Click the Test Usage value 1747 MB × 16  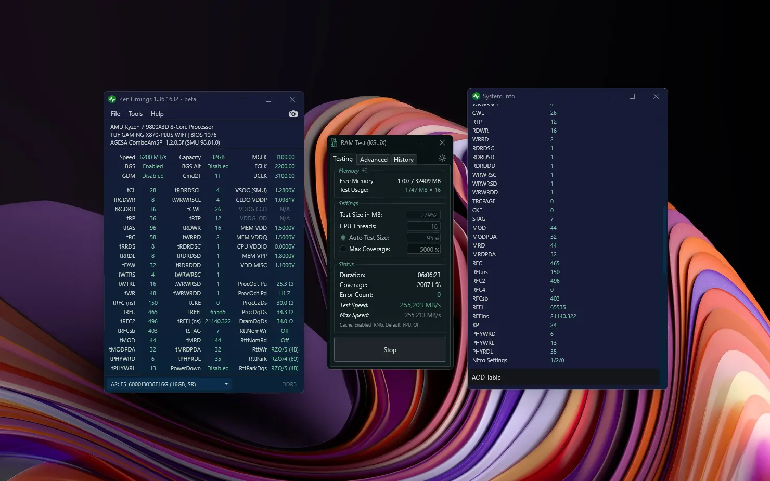click(422, 190)
